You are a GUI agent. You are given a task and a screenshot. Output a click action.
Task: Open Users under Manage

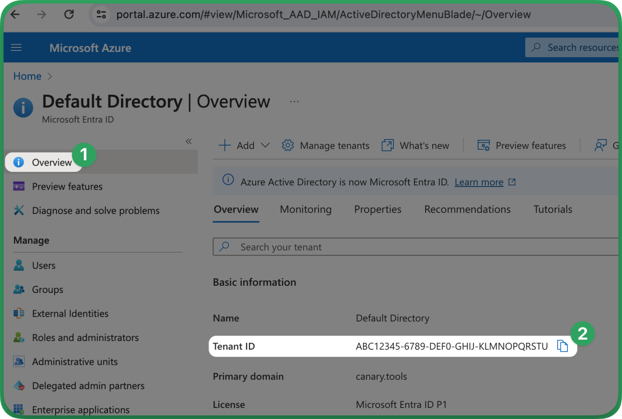click(44, 266)
